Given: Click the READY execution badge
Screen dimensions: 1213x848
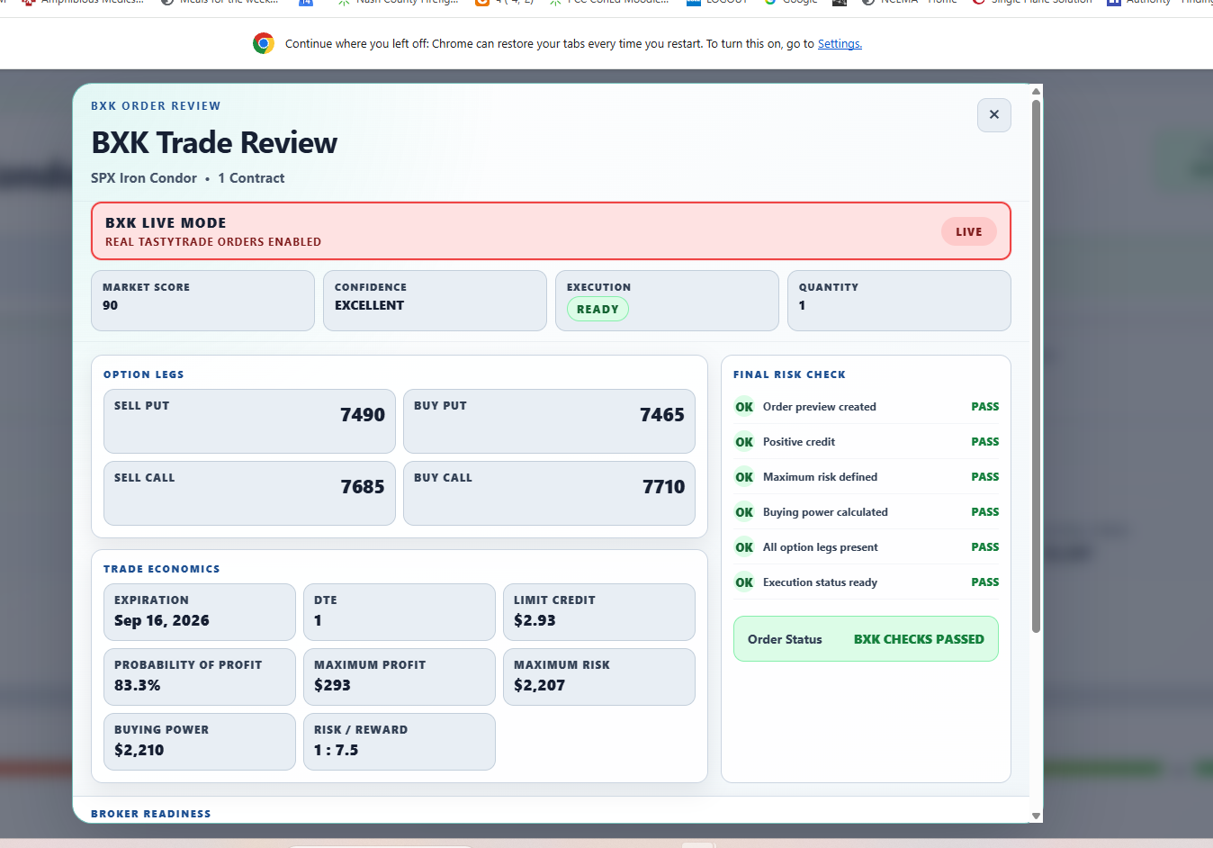Looking at the screenshot, I should click(598, 309).
